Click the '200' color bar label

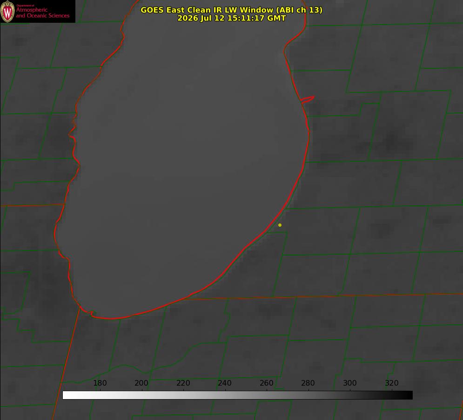(x=141, y=383)
